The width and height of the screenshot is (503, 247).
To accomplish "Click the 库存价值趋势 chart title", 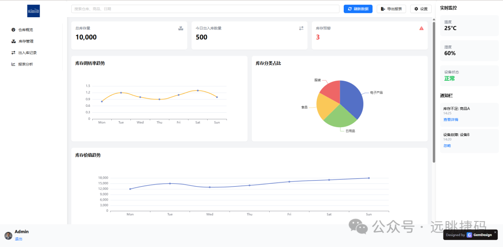I will [x=88, y=155].
